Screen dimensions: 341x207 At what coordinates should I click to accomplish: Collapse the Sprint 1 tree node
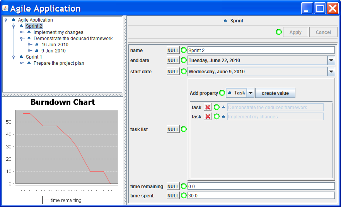click(x=14, y=57)
